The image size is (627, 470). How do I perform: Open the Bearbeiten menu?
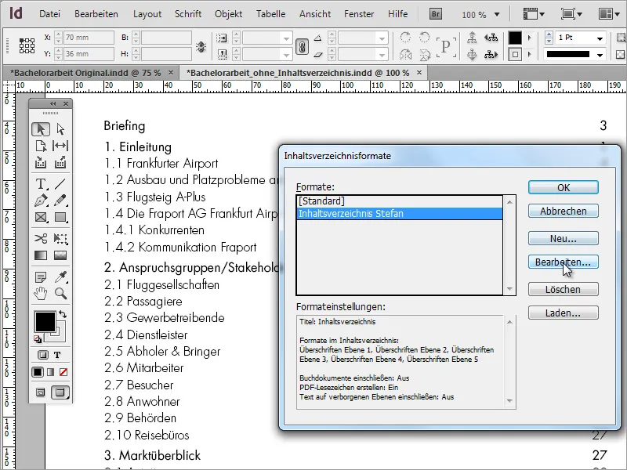96,14
